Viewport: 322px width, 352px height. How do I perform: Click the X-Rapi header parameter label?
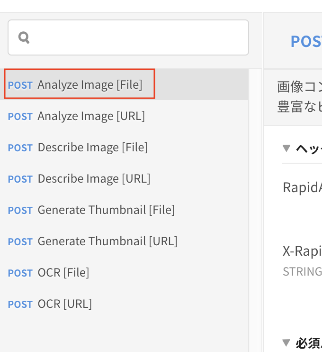302,251
